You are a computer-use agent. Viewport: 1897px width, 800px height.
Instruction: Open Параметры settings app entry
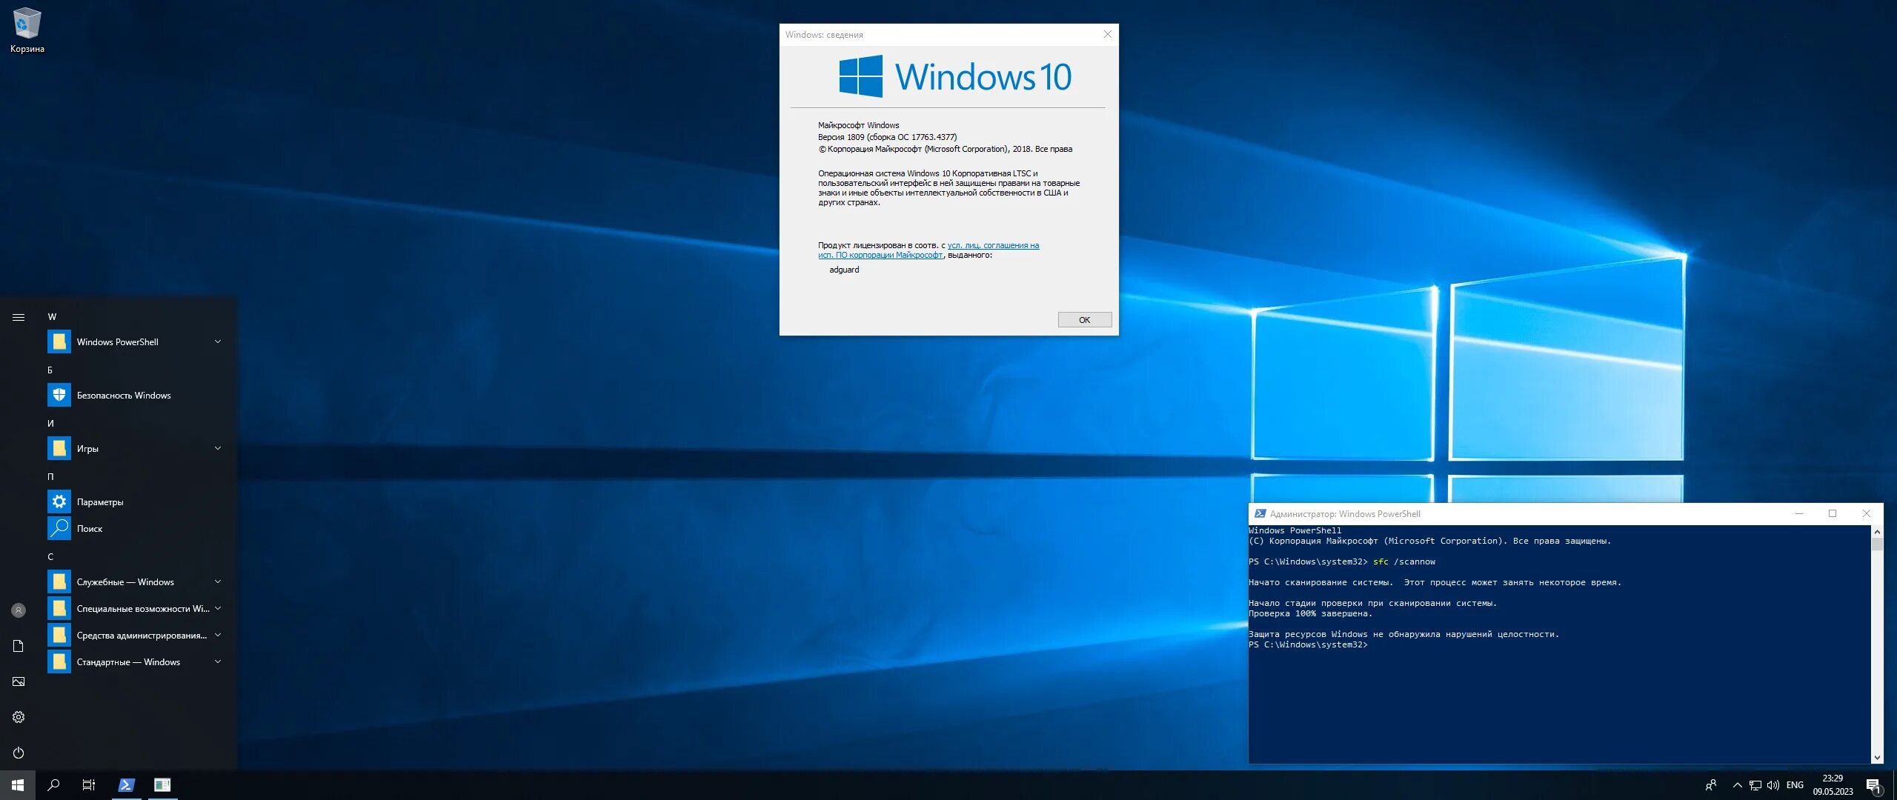coord(136,501)
